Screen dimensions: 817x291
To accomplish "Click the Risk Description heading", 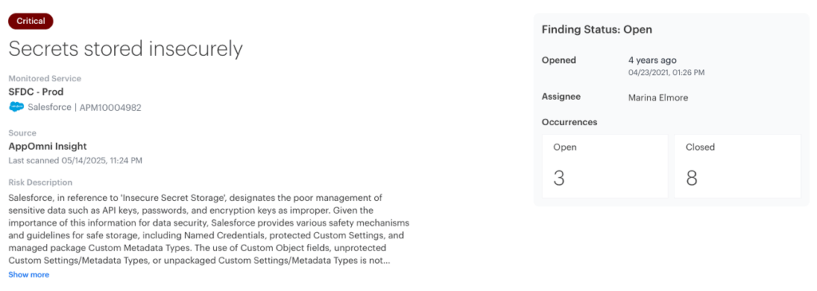I will pyautogui.click(x=40, y=183).
